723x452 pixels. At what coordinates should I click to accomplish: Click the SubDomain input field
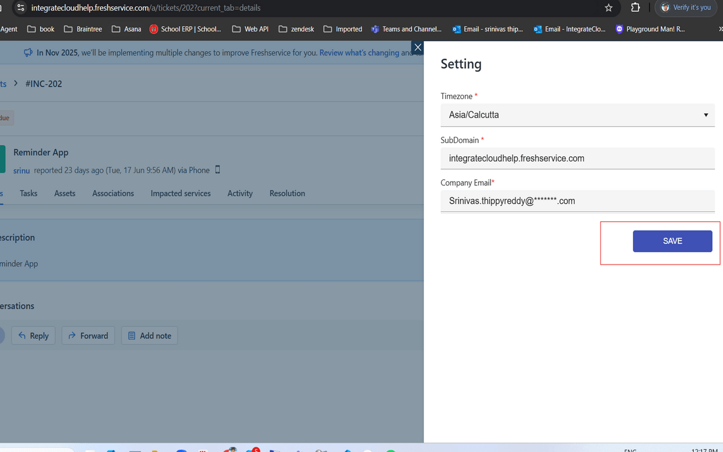coord(577,158)
